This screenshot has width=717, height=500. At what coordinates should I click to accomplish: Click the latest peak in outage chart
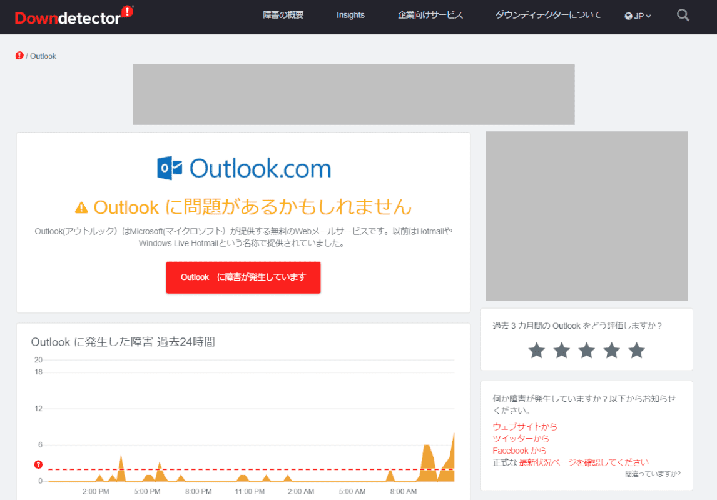[453, 435]
